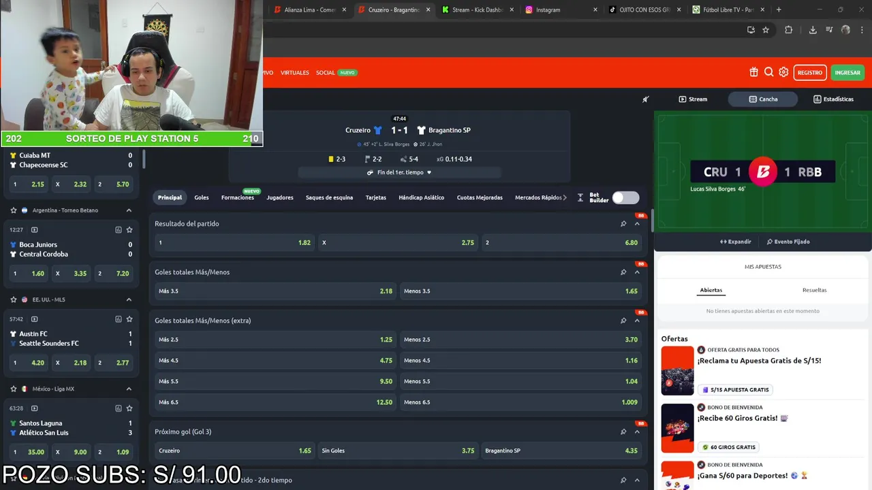Open live stream icon for Austin FC match
Viewport: 872px width, 490px height.
point(35,319)
